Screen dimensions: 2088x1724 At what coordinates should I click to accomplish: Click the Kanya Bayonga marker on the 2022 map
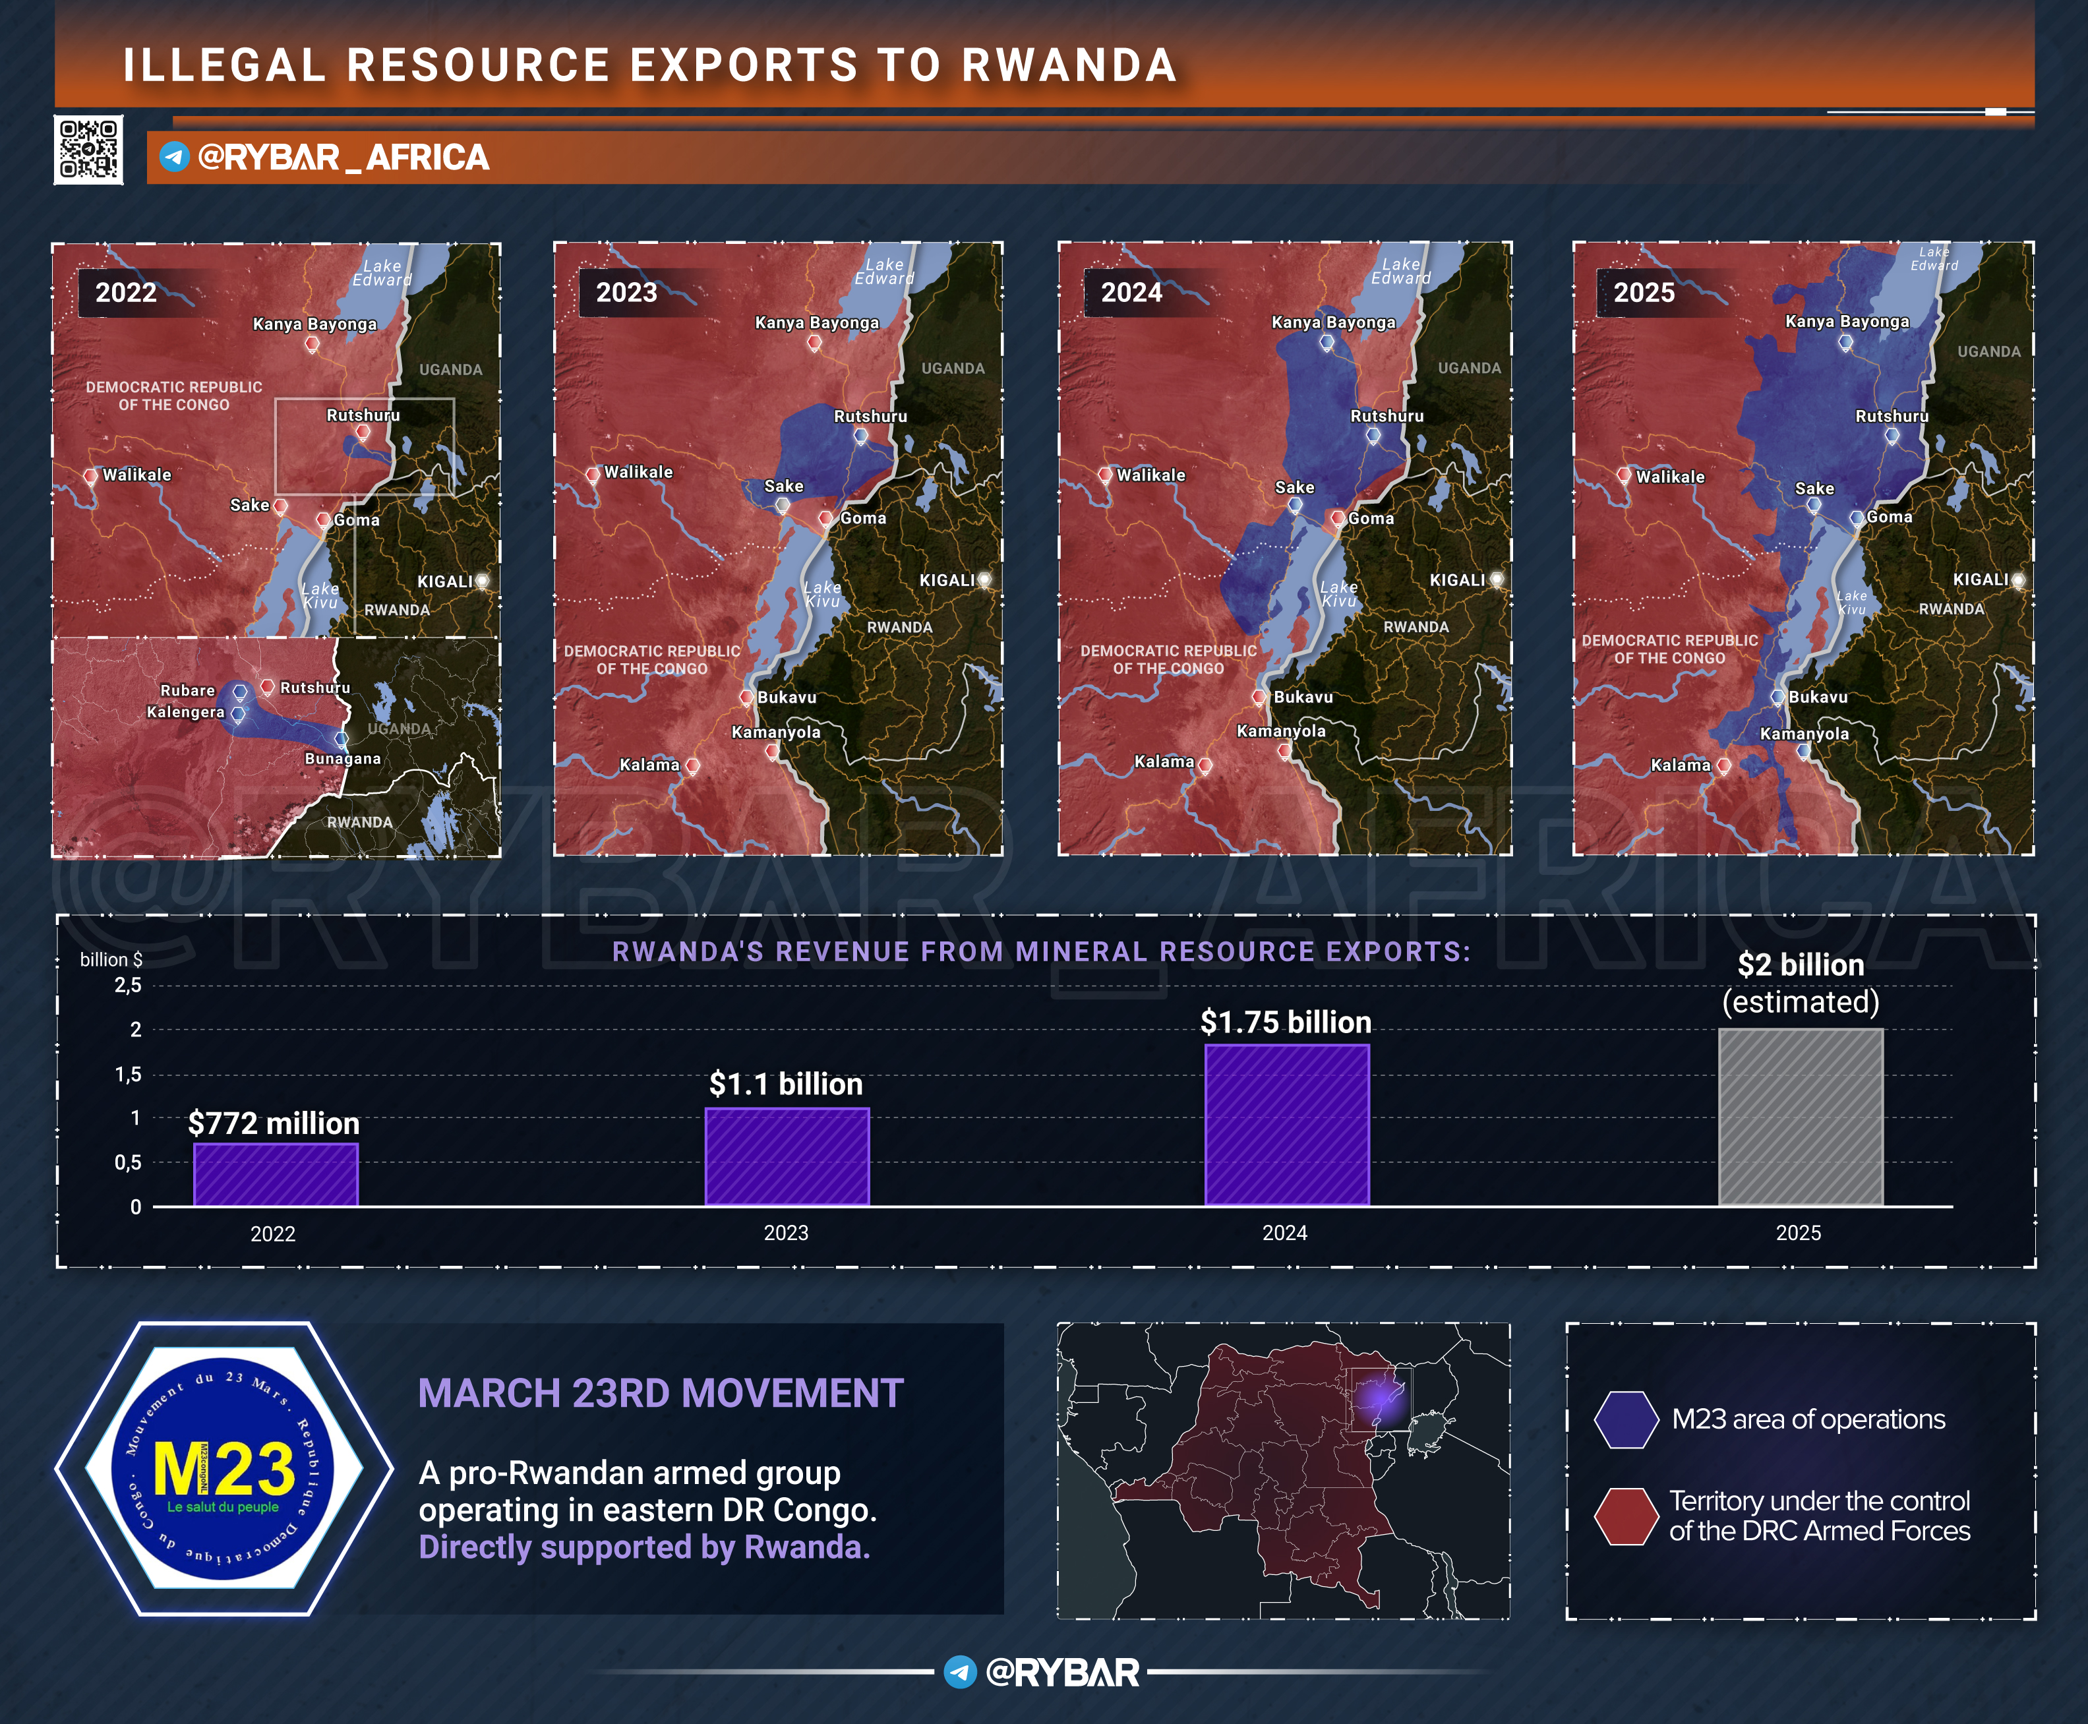(312, 343)
